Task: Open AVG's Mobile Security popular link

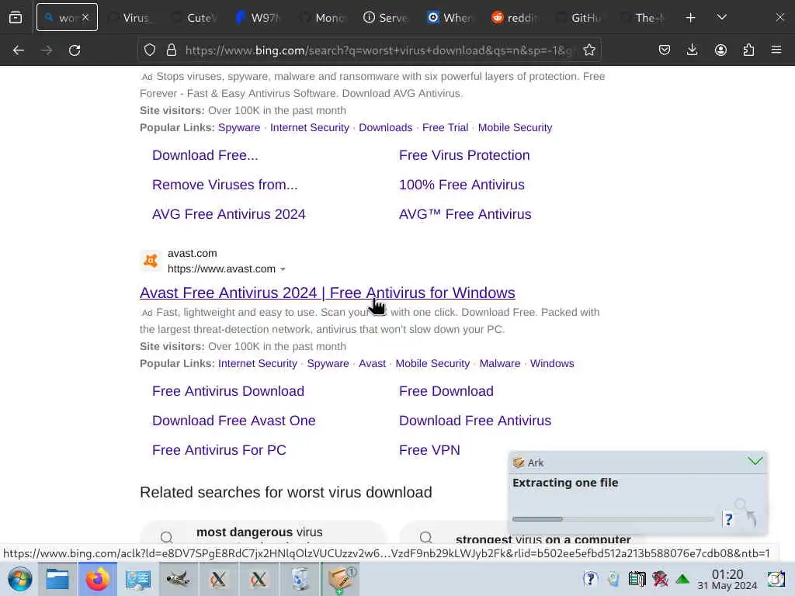Action: (x=515, y=128)
